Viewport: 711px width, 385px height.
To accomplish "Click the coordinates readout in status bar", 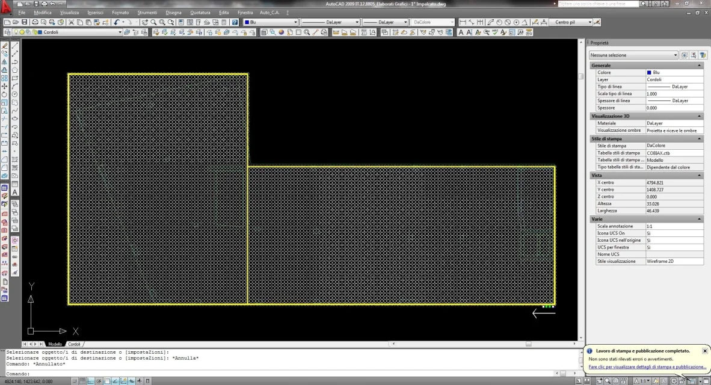I will [x=28, y=381].
